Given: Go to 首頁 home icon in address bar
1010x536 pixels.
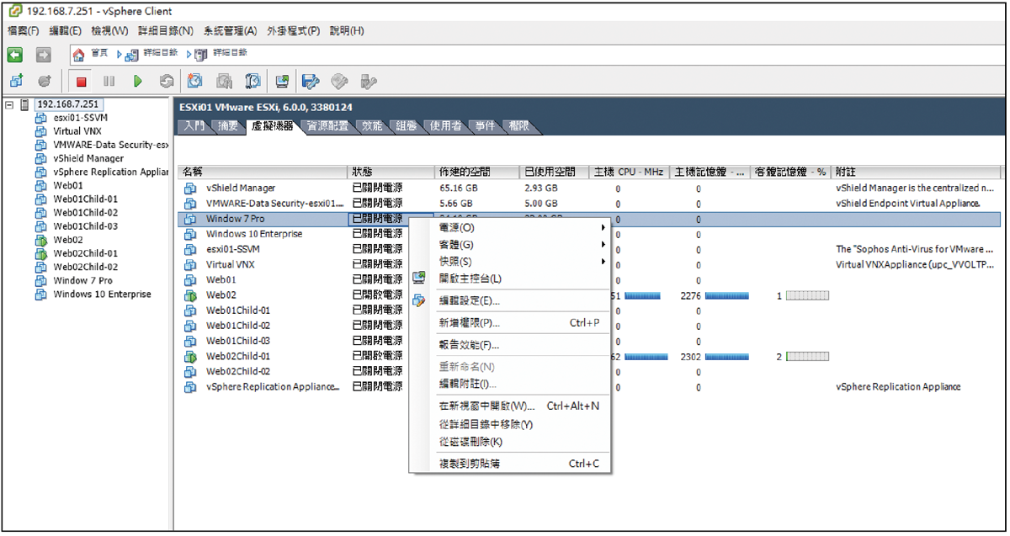Looking at the screenshot, I should point(79,55).
